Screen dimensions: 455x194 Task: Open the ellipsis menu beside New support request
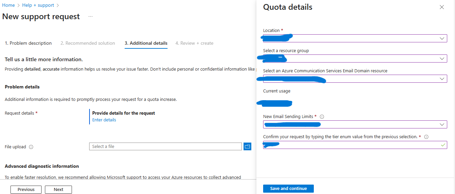91,16
